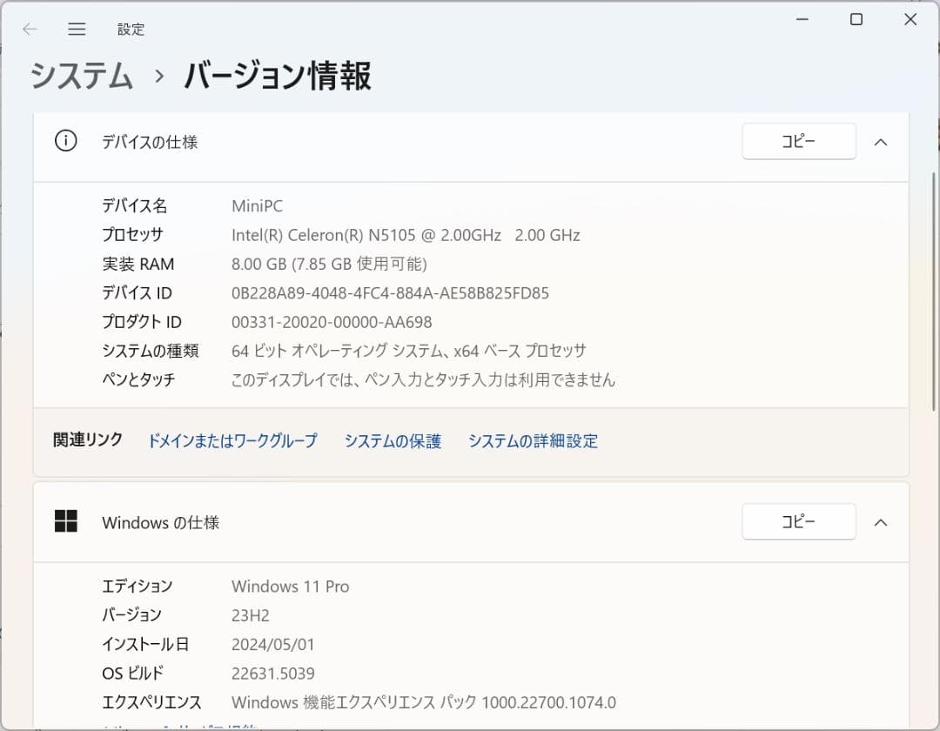Viewport: 940px width, 731px height.
Task: Copy Windows specifications with コピー button
Action: [798, 521]
